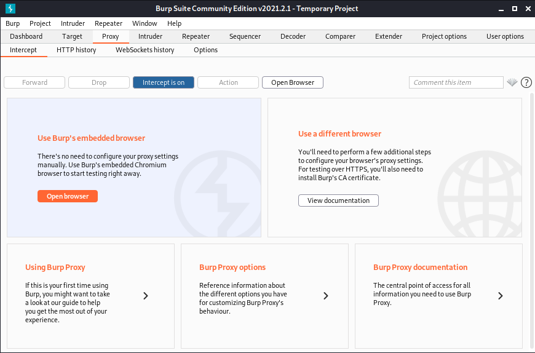The width and height of the screenshot is (535, 353).
Task: Switch to the HTTP history tab
Action: click(76, 50)
